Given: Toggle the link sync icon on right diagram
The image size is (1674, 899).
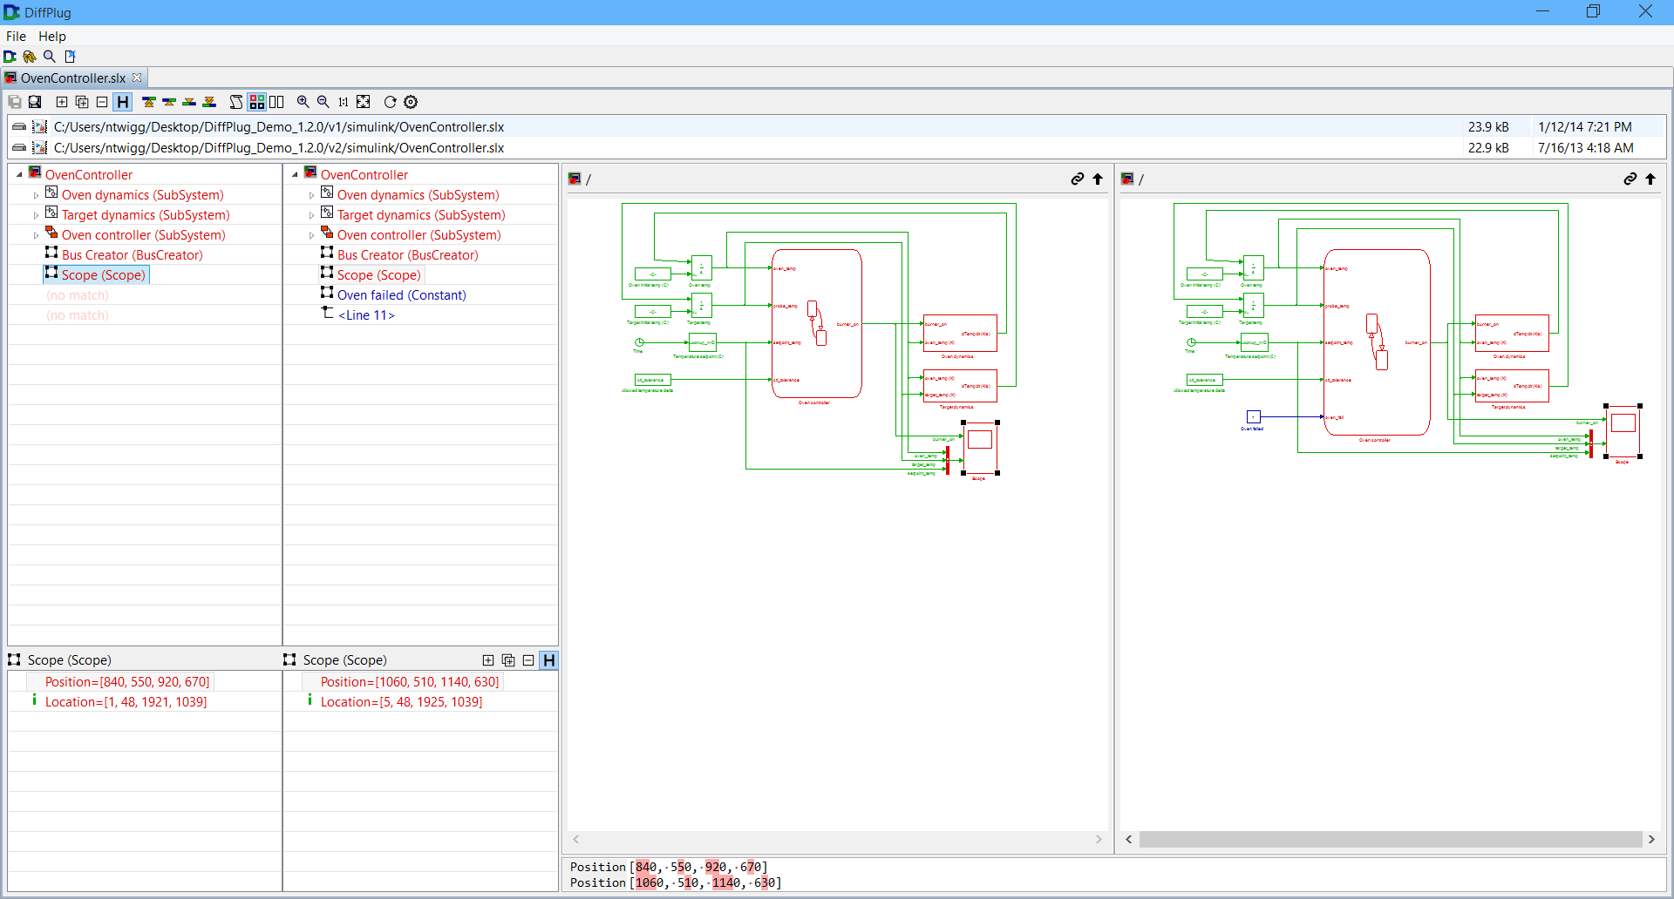Looking at the screenshot, I should (x=1630, y=179).
